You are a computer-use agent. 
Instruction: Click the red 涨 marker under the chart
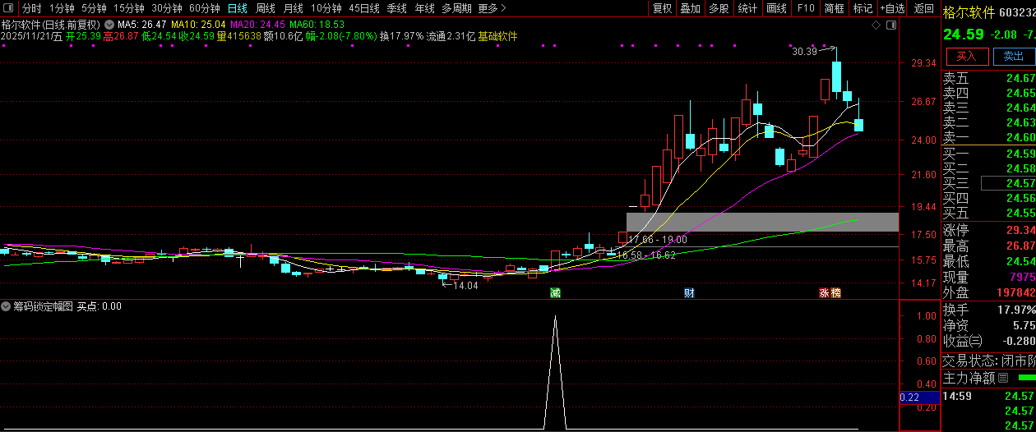824,292
